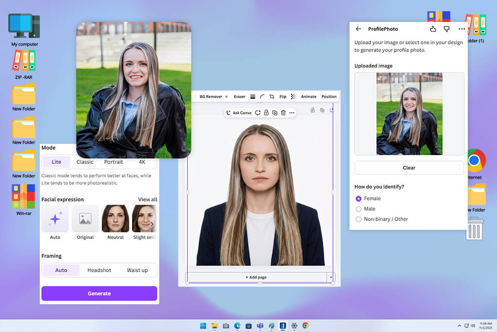The width and height of the screenshot is (497, 332).
Task: Go back using the ProfilePhoto arrow
Action: tap(358, 29)
